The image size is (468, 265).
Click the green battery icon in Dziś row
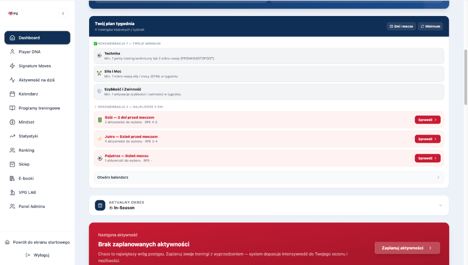click(x=100, y=120)
